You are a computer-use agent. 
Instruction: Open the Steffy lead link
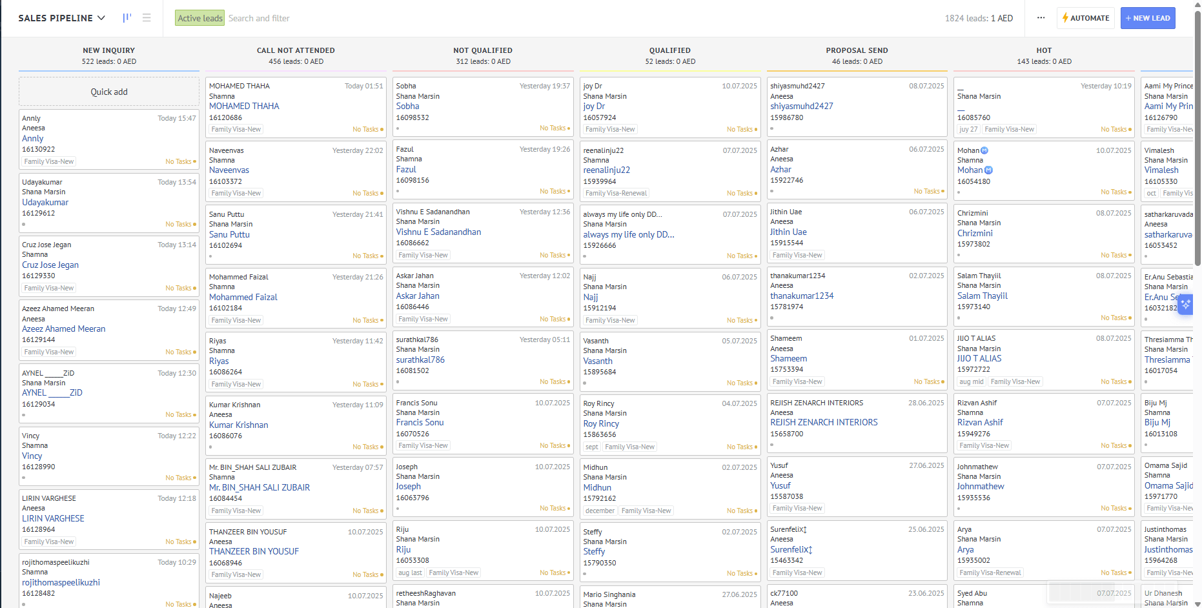[594, 551]
